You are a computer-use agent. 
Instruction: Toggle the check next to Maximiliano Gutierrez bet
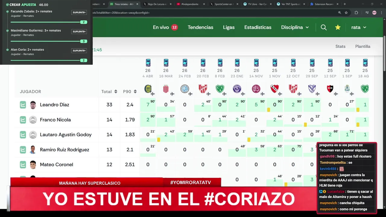click(8, 30)
